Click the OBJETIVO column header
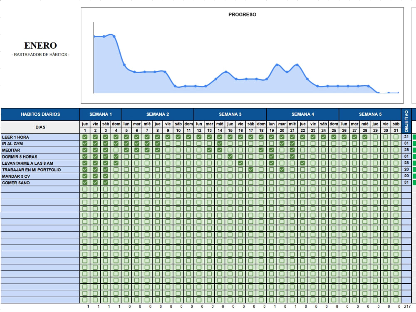 tap(406, 121)
